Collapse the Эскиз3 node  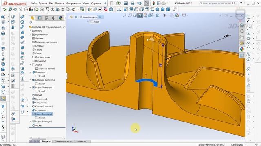click(30, 65)
